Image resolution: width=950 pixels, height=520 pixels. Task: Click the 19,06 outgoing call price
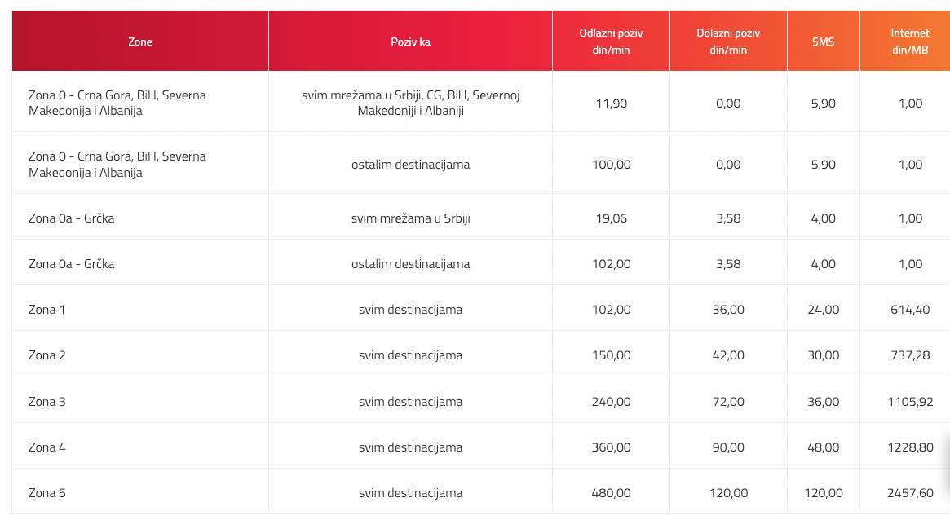pyautogui.click(x=611, y=218)
